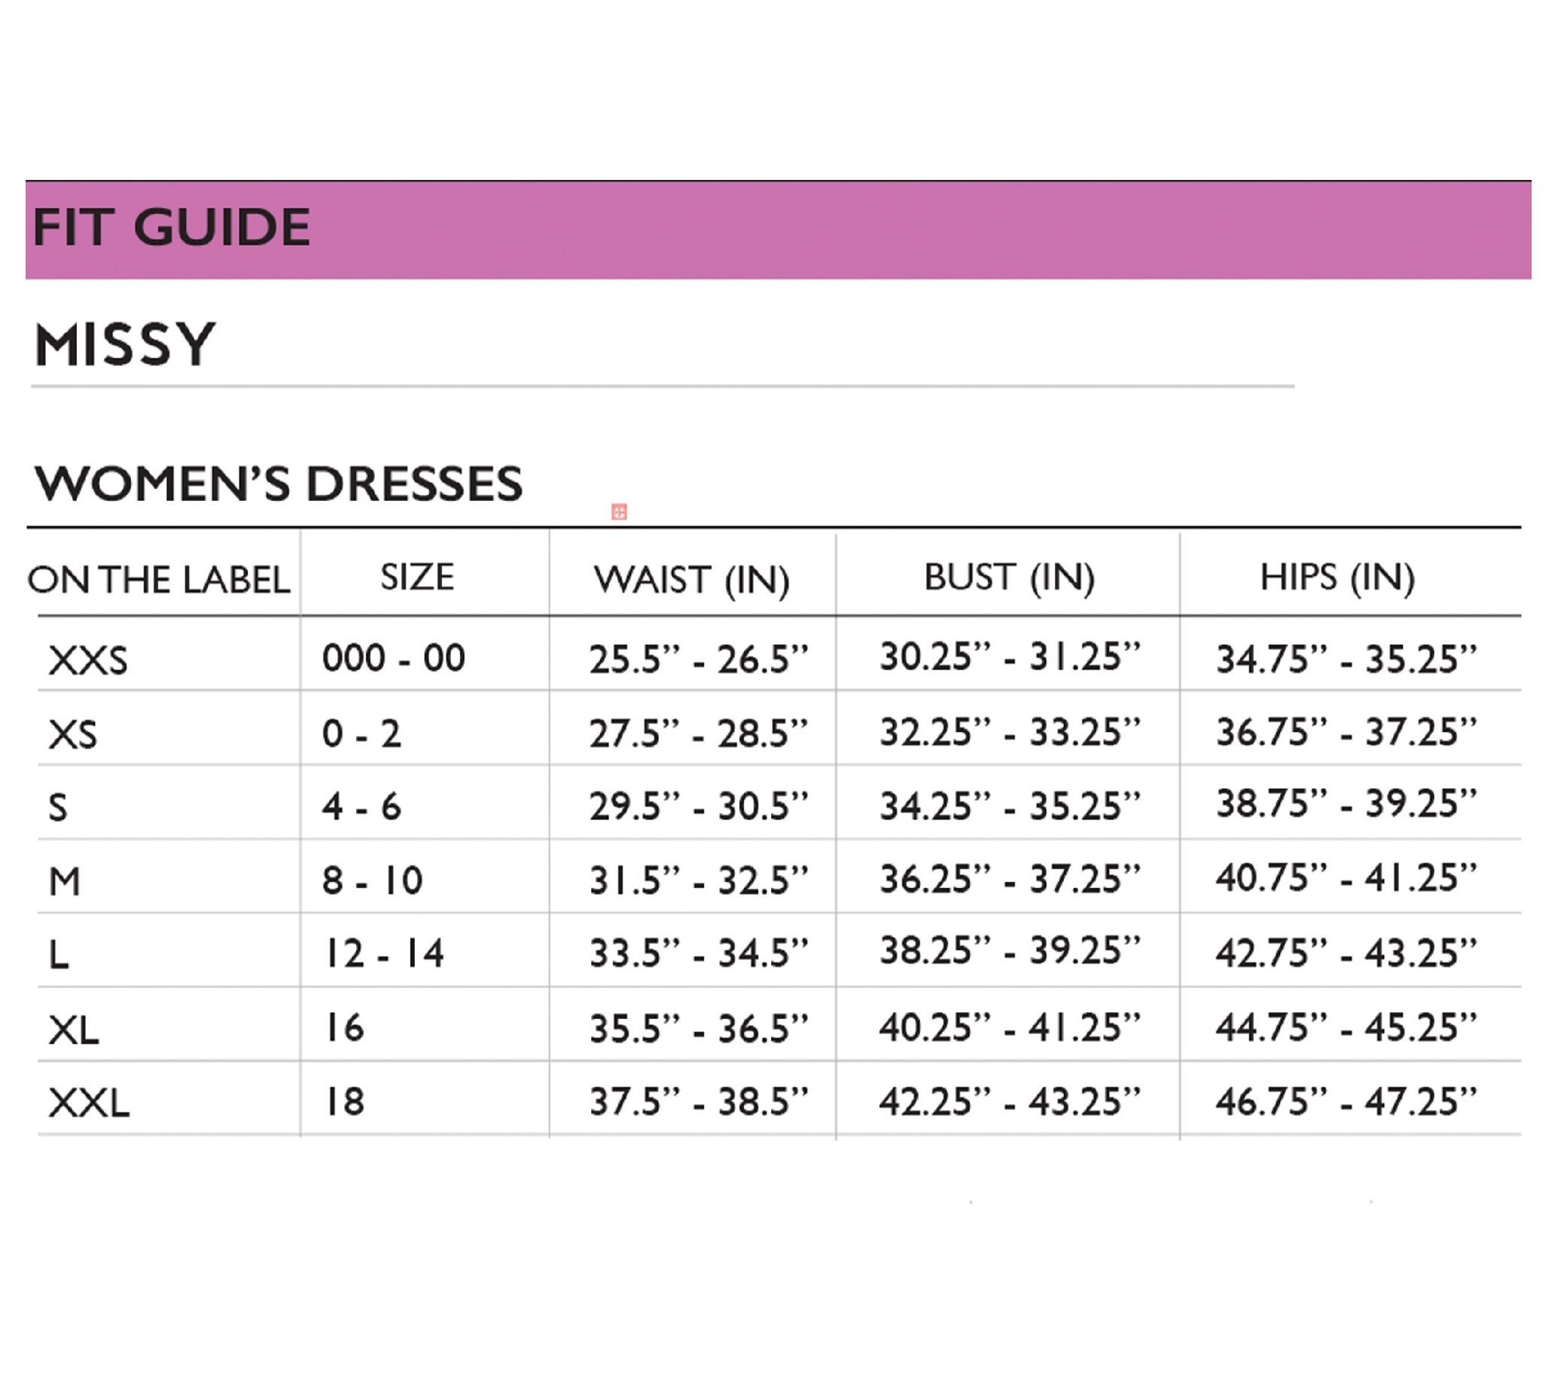
Task: Click the WAIST (IN) column header
Action: pyautogui.click(x=691, y=580)
